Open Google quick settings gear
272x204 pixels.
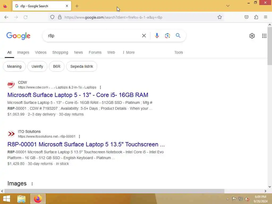pos(252,36)
